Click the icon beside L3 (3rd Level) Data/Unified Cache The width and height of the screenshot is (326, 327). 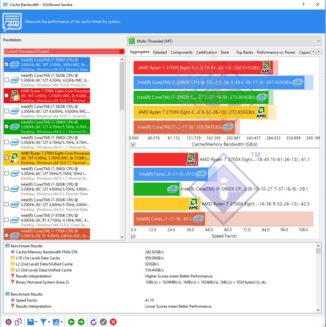coord(12,270)
